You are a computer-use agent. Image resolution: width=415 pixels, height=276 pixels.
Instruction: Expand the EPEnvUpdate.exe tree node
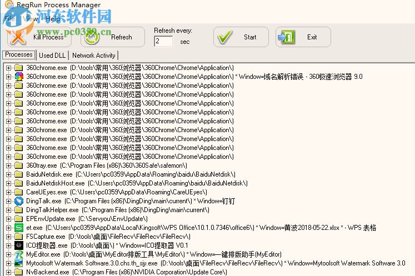pyautogui.click(x=8, y=219)
